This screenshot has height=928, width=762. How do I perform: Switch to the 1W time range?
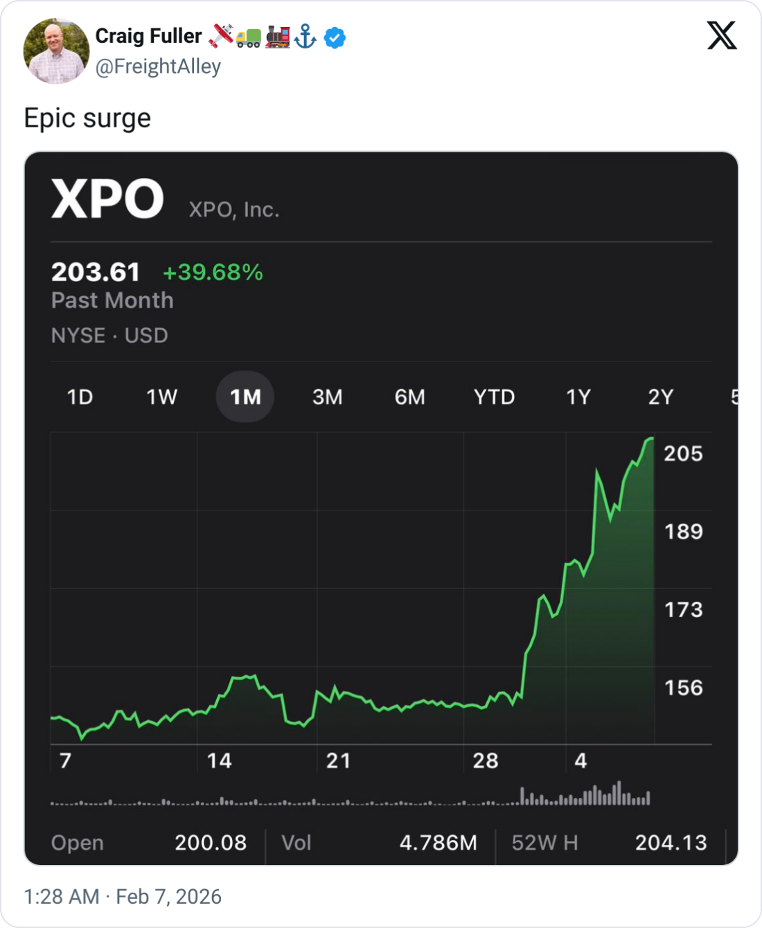point(161,397)
